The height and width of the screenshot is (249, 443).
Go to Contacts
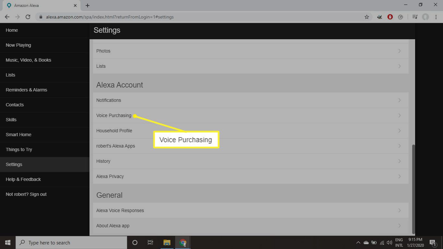(44, 105)
